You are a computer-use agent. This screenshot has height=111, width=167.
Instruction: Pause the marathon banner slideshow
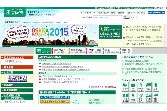point(96,46)
